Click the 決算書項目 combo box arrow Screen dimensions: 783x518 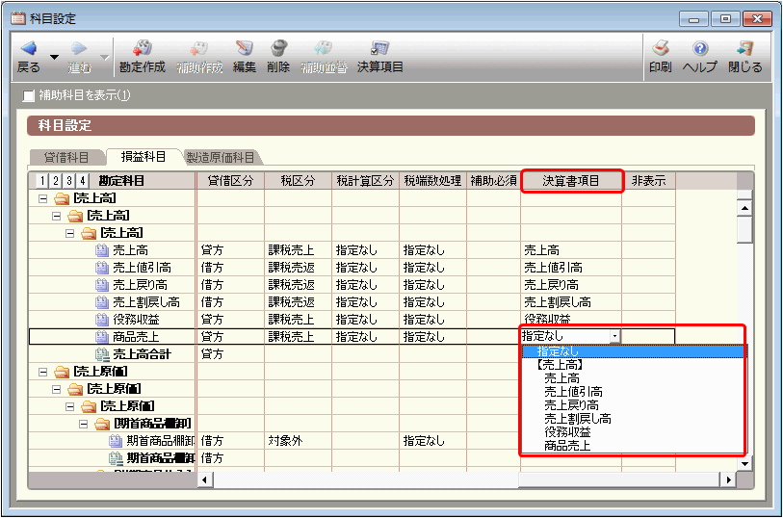pyautogui.click(x=614, y=336)
